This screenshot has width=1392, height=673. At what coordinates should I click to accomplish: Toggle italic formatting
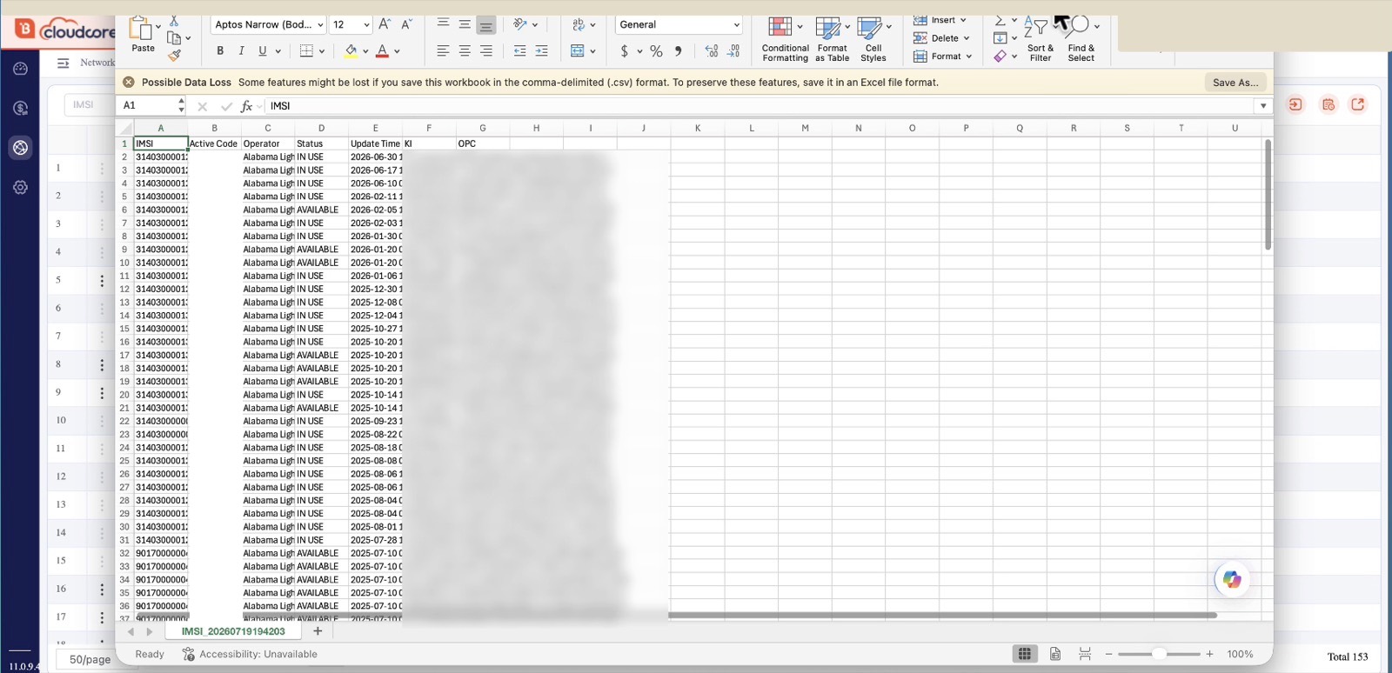241,51
